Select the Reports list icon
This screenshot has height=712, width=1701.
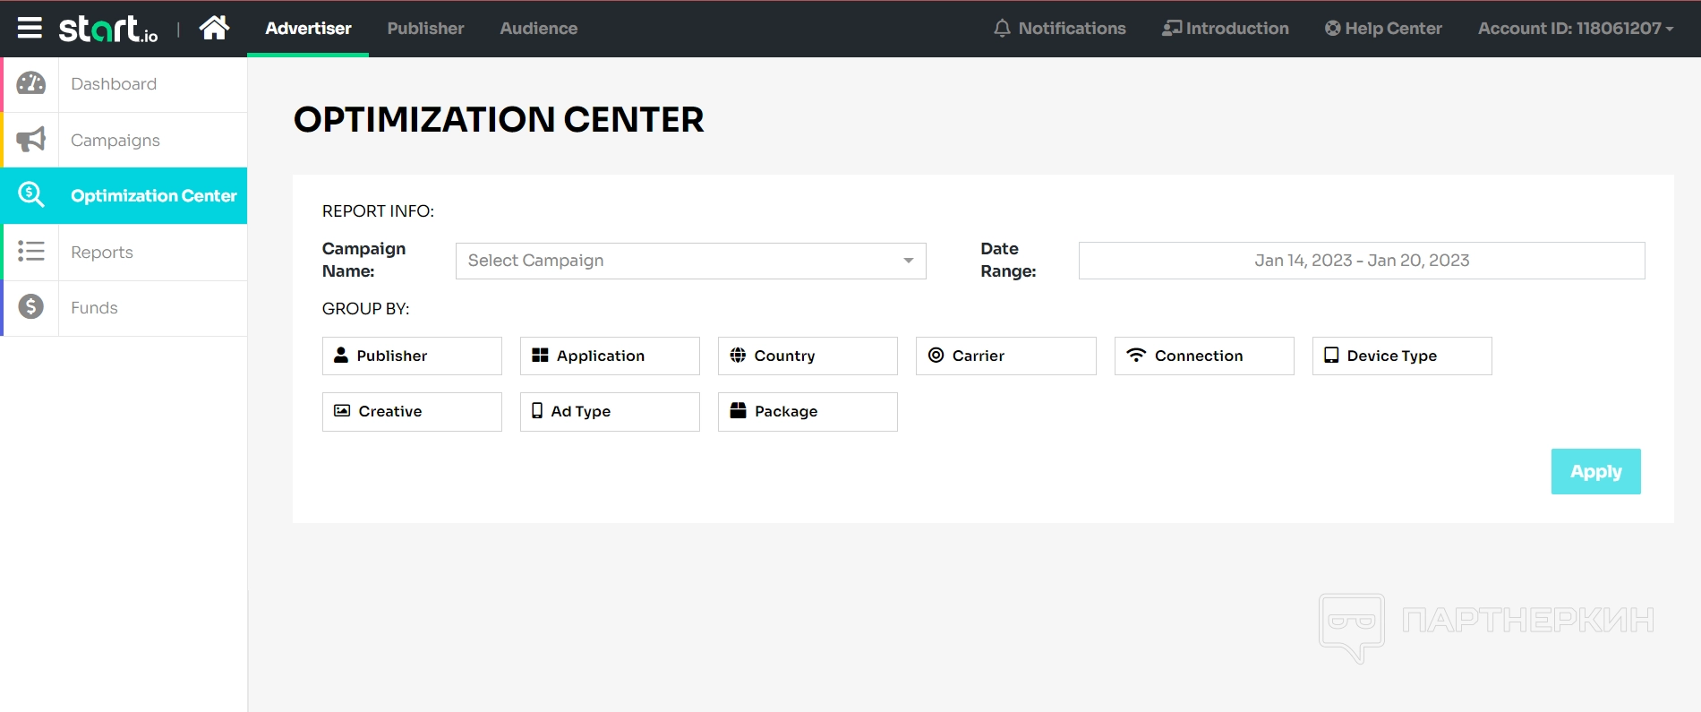31,252
